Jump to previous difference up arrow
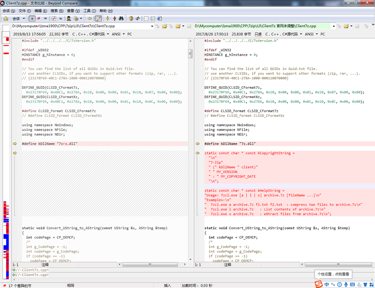The height and width of the screenshot is (288, 375). tap(114, 18)
